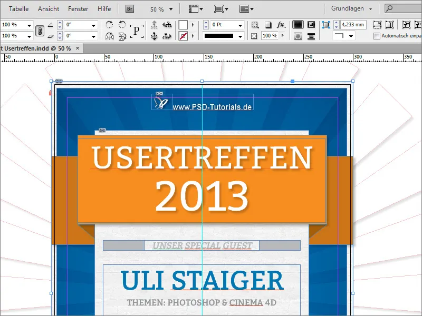The width and height of the screenshot is (422, 316).
Task: Open the screen mode icon menu
Action: pos(221,9)
